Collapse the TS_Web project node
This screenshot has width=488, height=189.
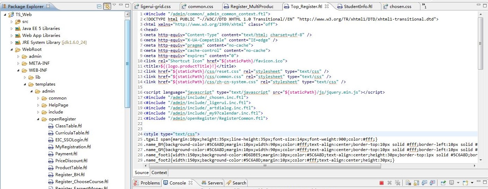(x=5, y=15)
